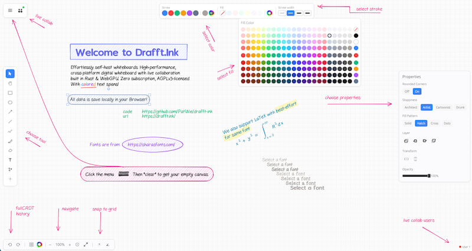Select the no-fill transparent swatch
This screenshot has height=251, width=472.
pos(222,13)
